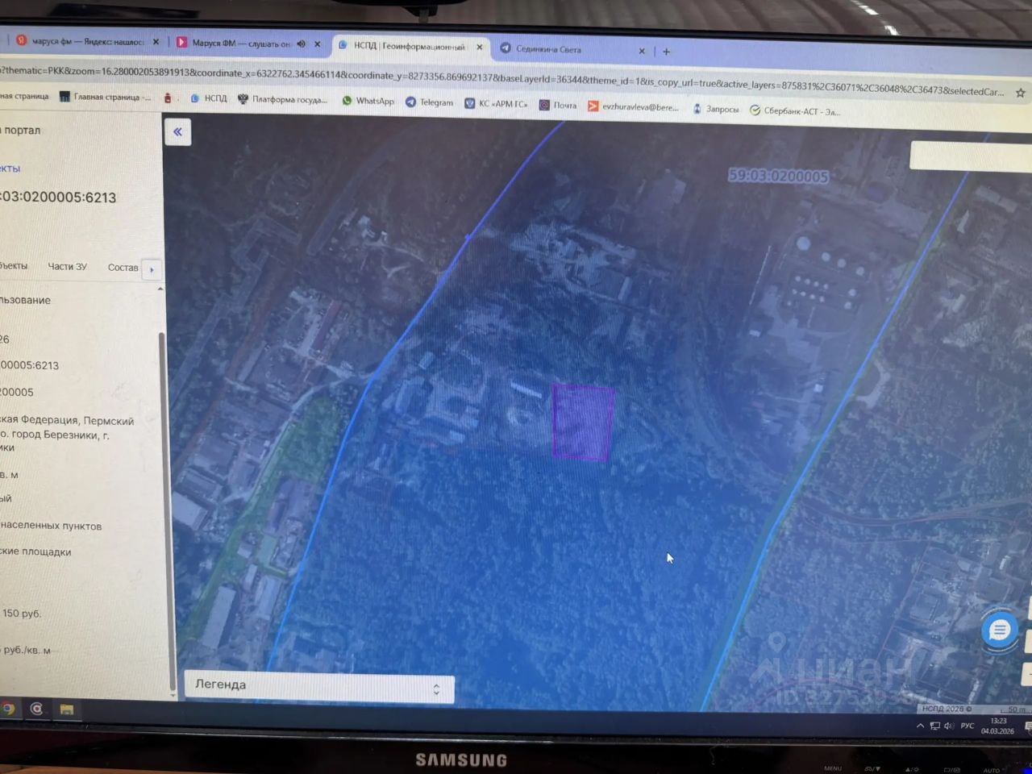
Task: Close the НСПД Геоинформационный tab
Action: click(x=479, y=48)
